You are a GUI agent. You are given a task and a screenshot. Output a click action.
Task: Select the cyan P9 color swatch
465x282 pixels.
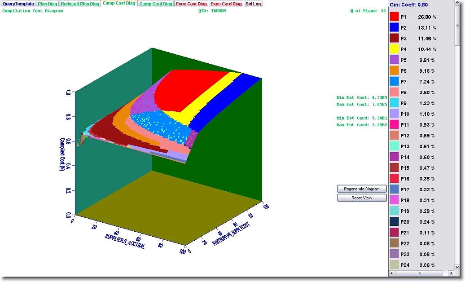pyautogui.click(x=394, y=103)
